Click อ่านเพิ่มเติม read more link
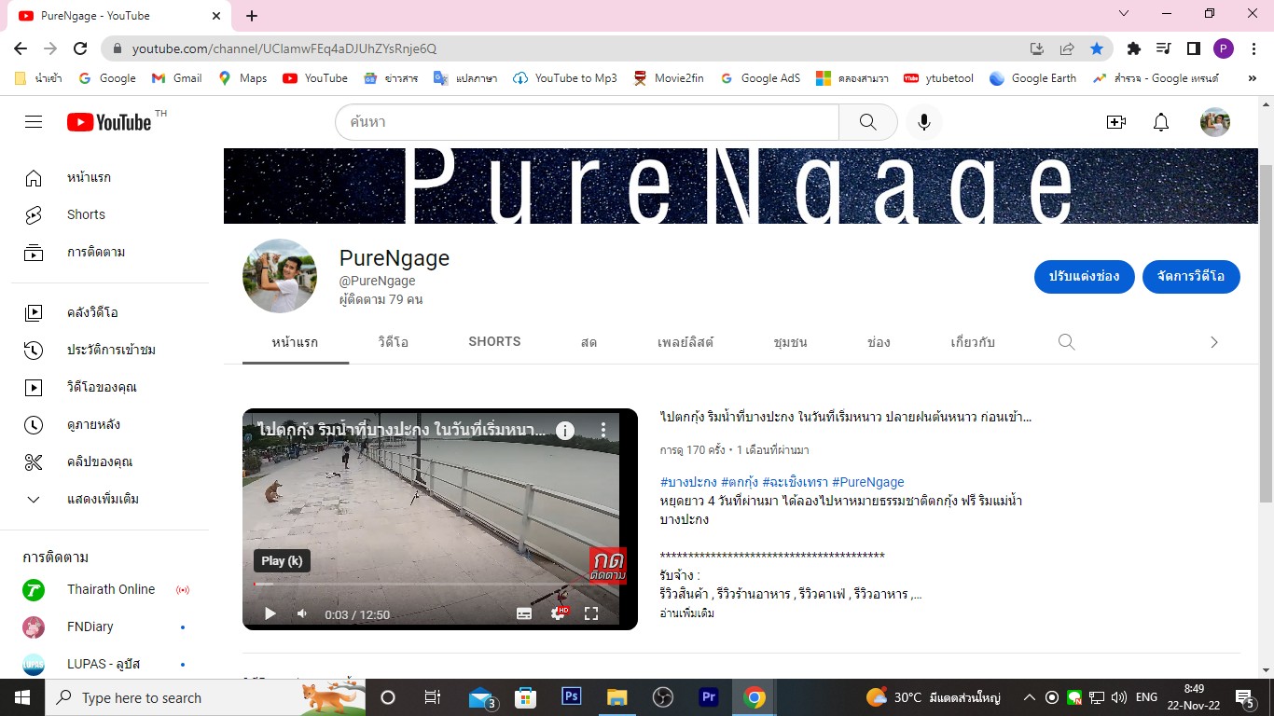 coord(687,613)
